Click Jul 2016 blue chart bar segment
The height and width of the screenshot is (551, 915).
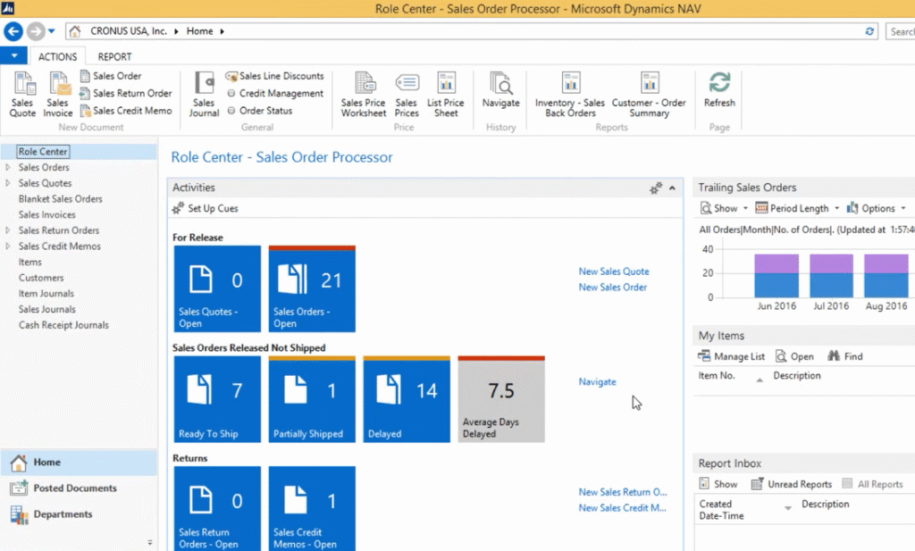[831, 285]
